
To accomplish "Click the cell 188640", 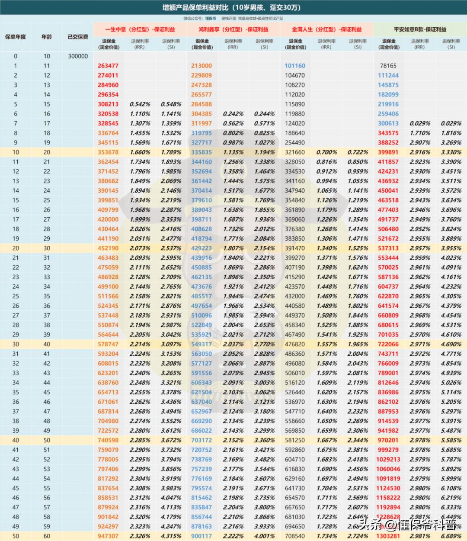I will (295, 133).
